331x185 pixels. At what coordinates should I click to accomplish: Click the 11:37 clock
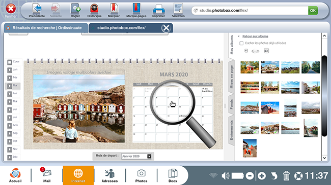pos(316,176)
